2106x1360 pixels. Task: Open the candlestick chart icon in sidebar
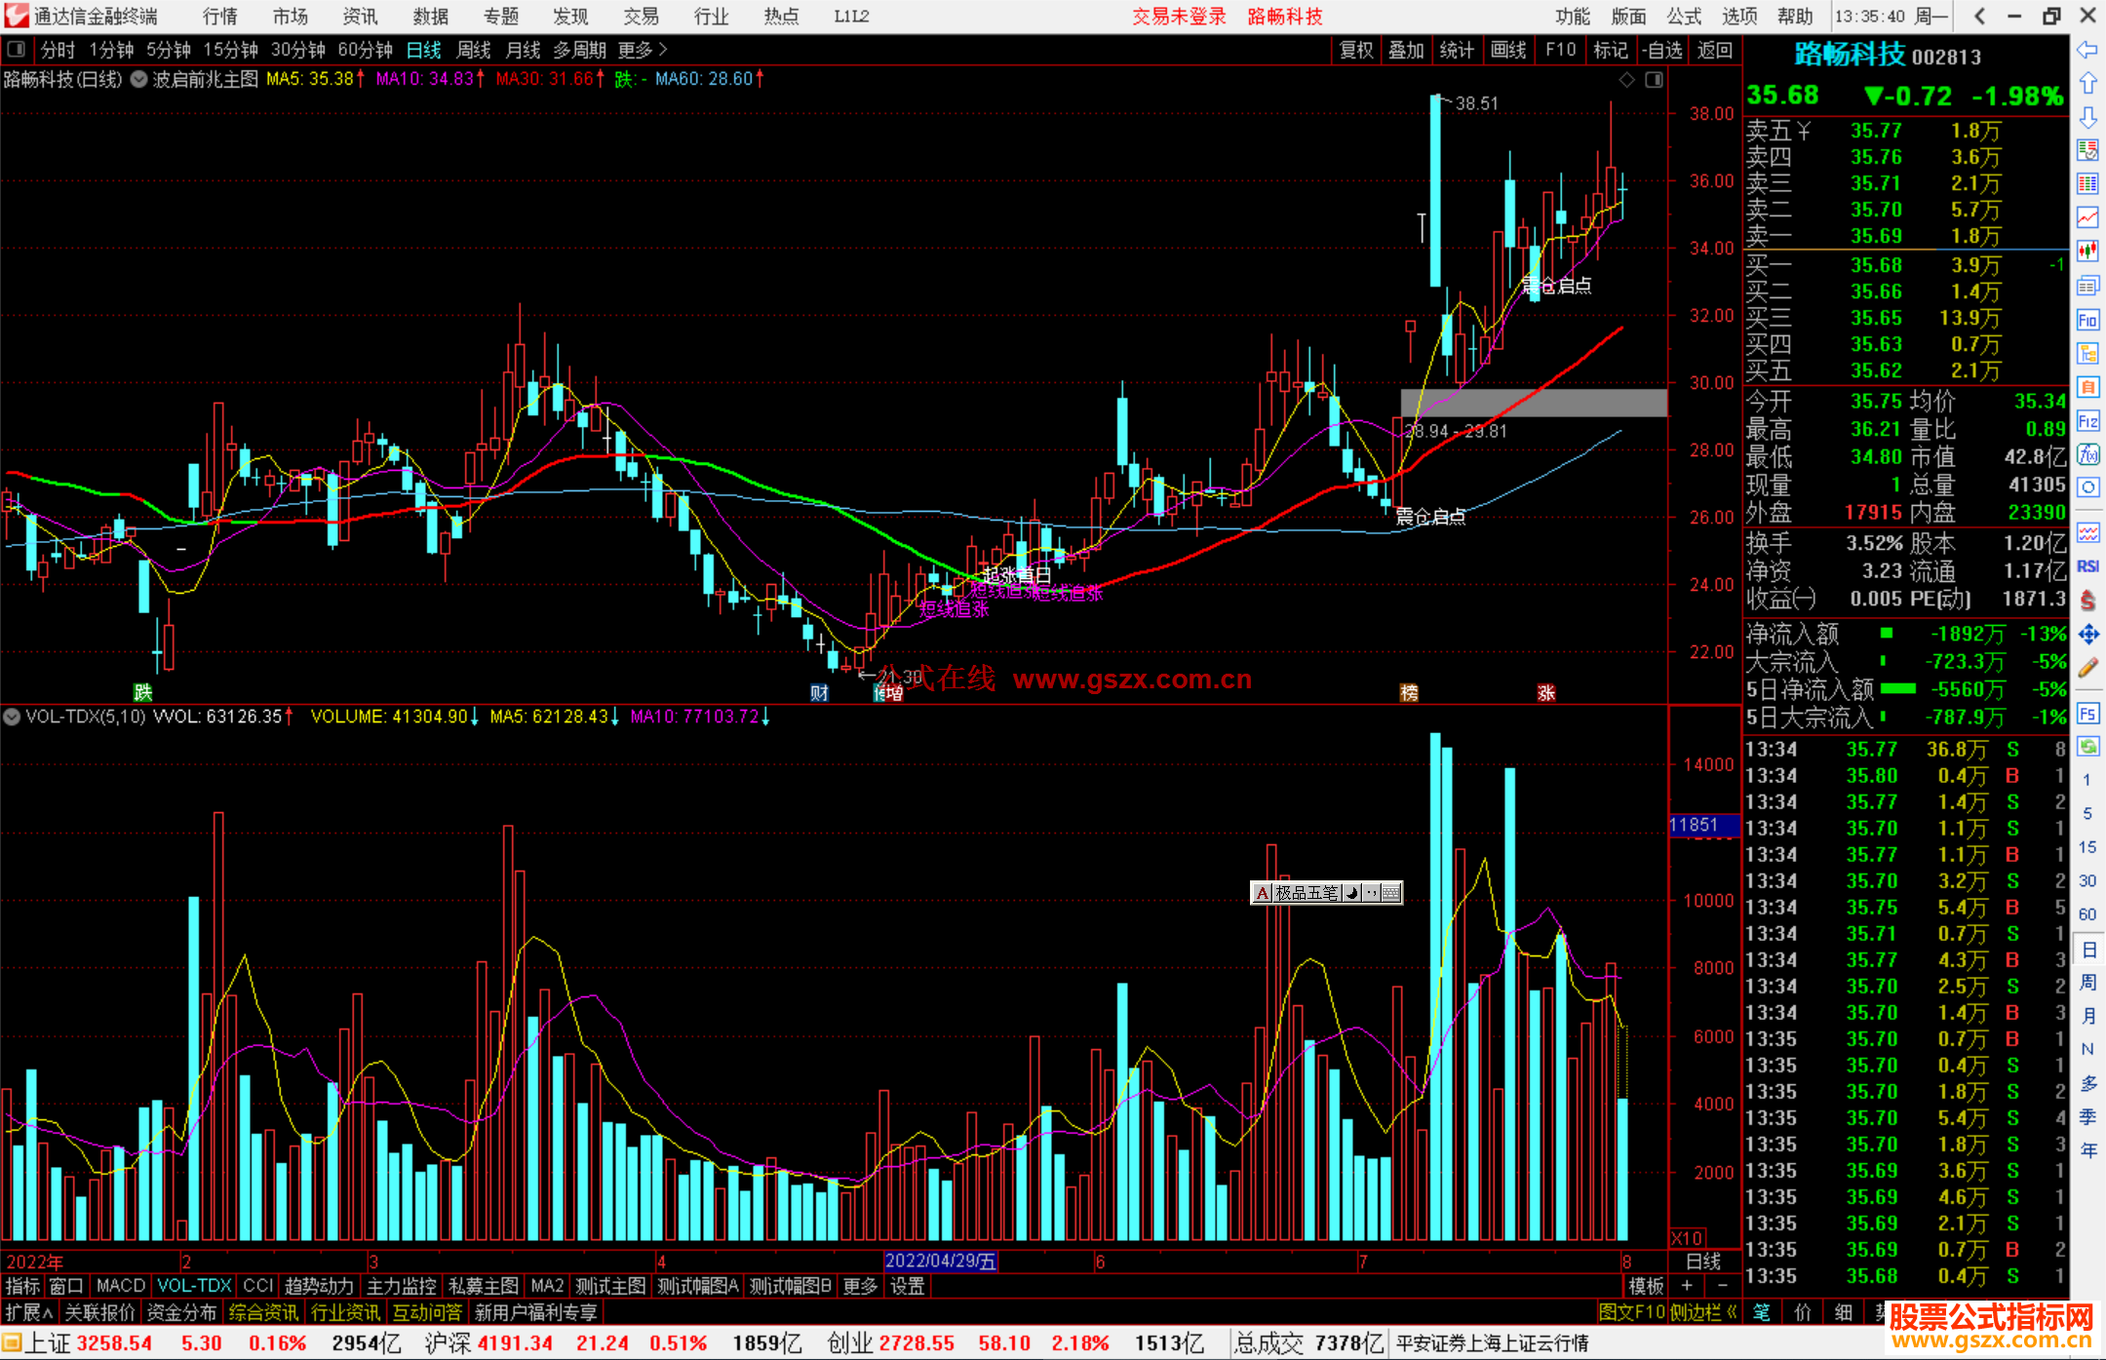2087,251
